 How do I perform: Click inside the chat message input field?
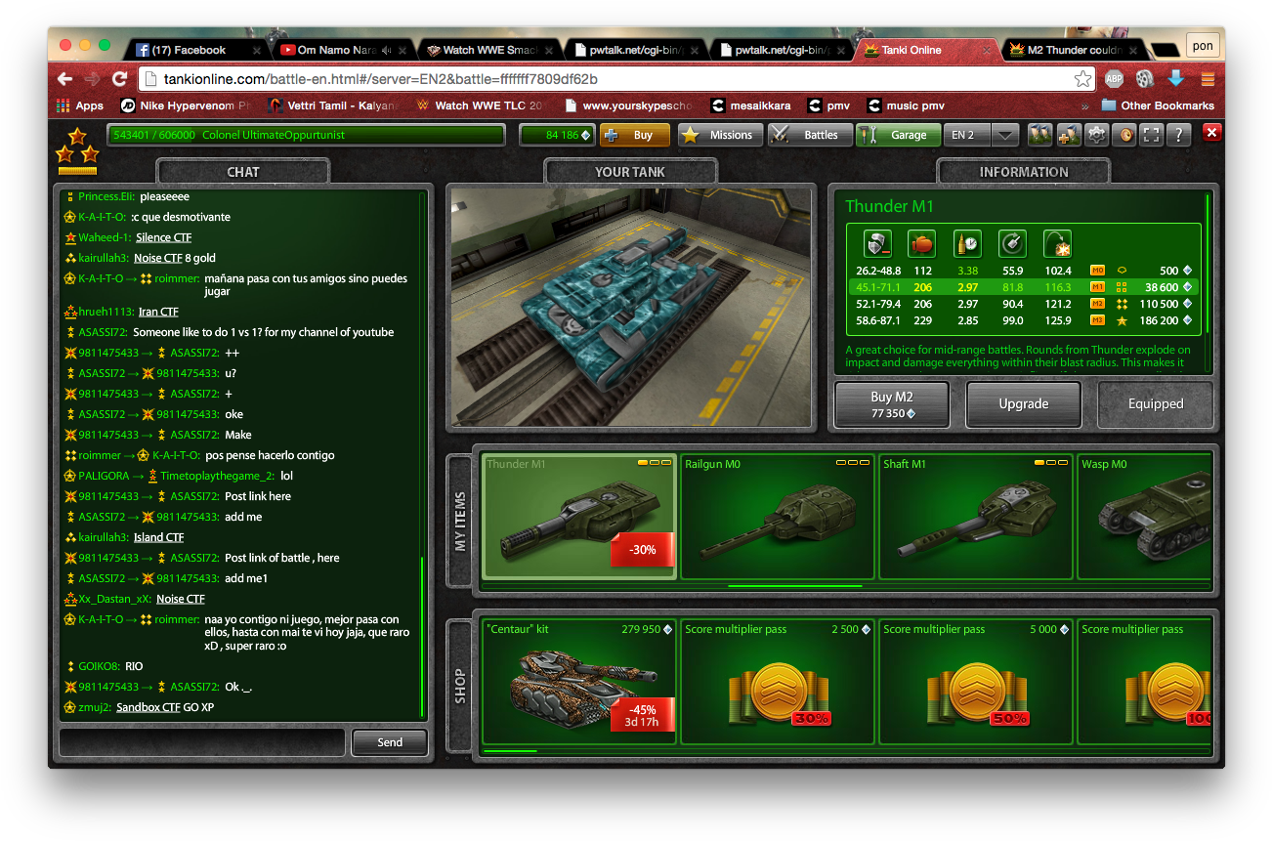click(201, 742)
